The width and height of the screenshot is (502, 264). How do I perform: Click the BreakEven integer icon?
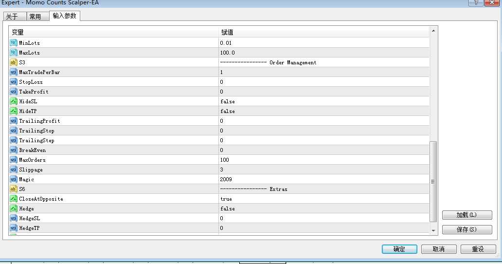14,150
